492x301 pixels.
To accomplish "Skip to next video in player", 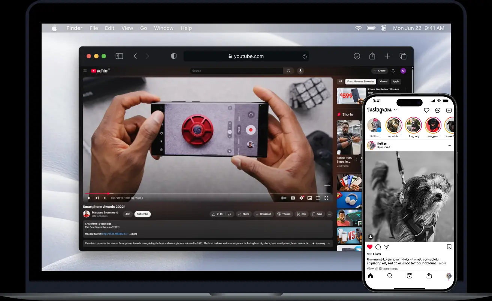I will point(97,198).
